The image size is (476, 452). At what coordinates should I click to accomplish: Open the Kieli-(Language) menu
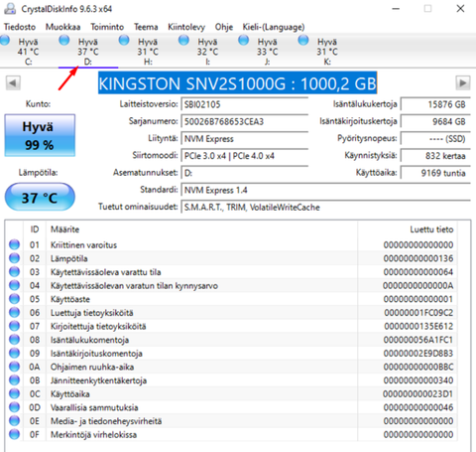pyautogui.click(x=274, y=27)
